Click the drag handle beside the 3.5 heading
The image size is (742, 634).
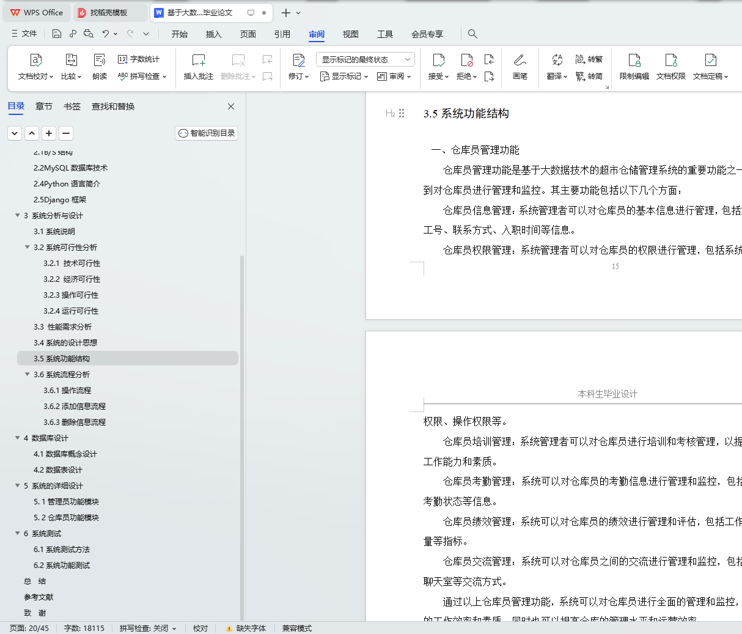click(402, 113)
